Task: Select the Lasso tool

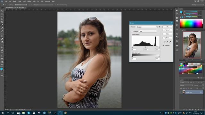Action: click(x=2, y=17)
